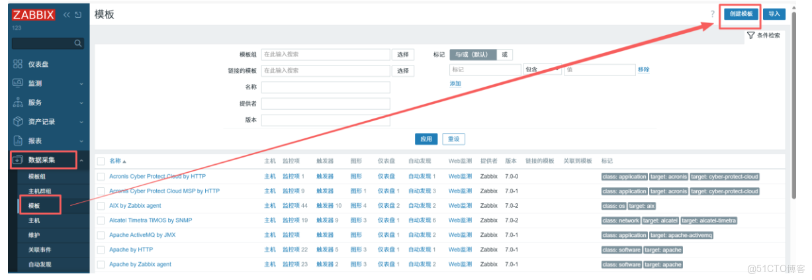Select the 或 tag mode option
The image size is (812, 280).
coord(504,55)
